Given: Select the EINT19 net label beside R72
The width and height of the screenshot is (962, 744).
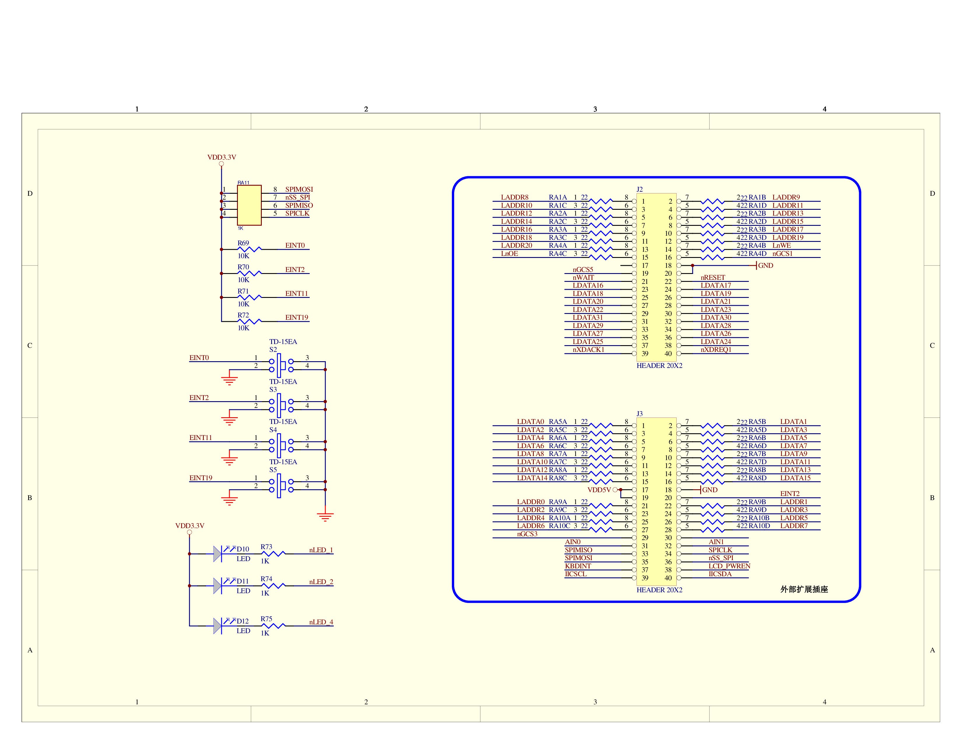Looking at the screenshot, I should (296, 317).
